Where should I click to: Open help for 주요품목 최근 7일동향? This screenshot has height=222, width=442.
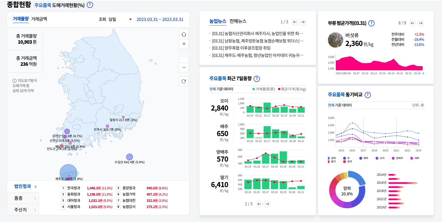point(256,79)
